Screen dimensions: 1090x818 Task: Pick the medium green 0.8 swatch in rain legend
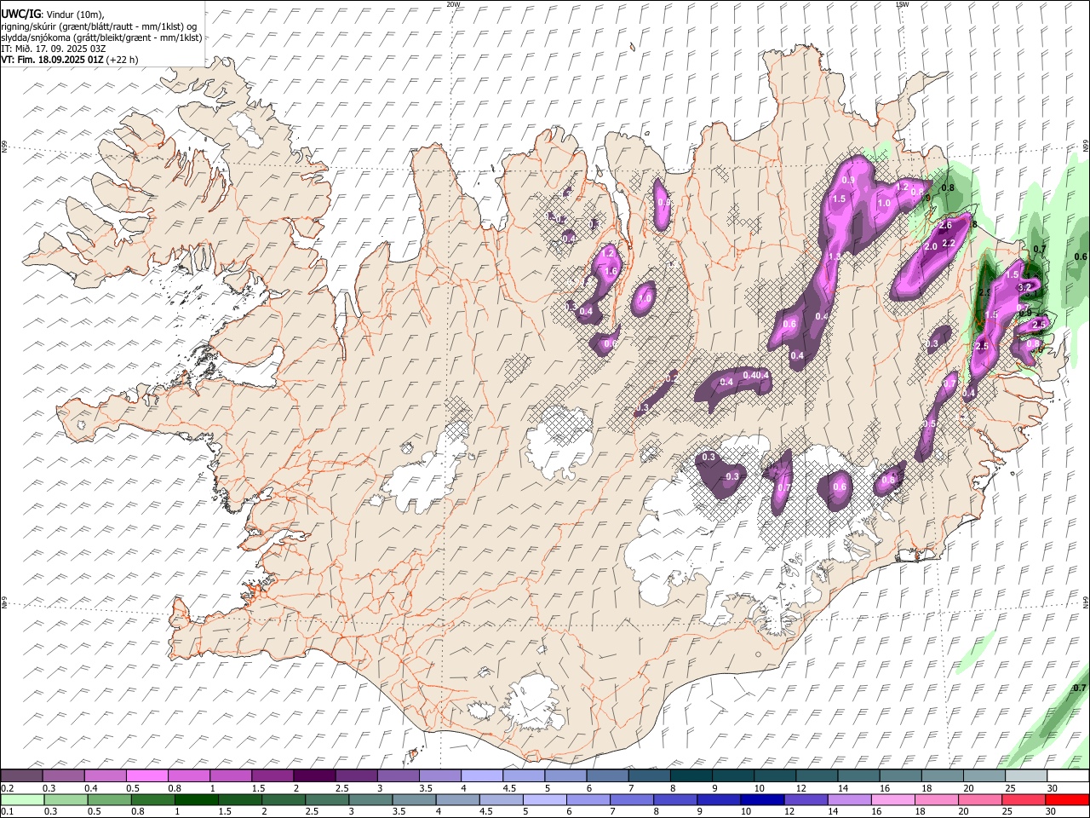coord(153,799)
